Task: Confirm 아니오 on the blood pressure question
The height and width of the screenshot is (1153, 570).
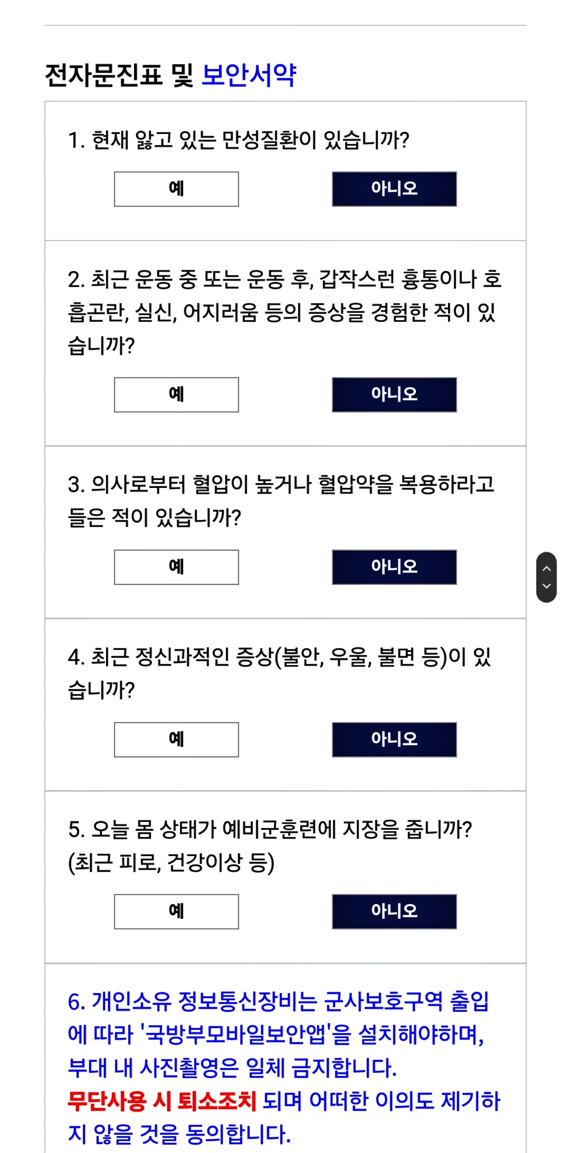Action: (394, 568)
